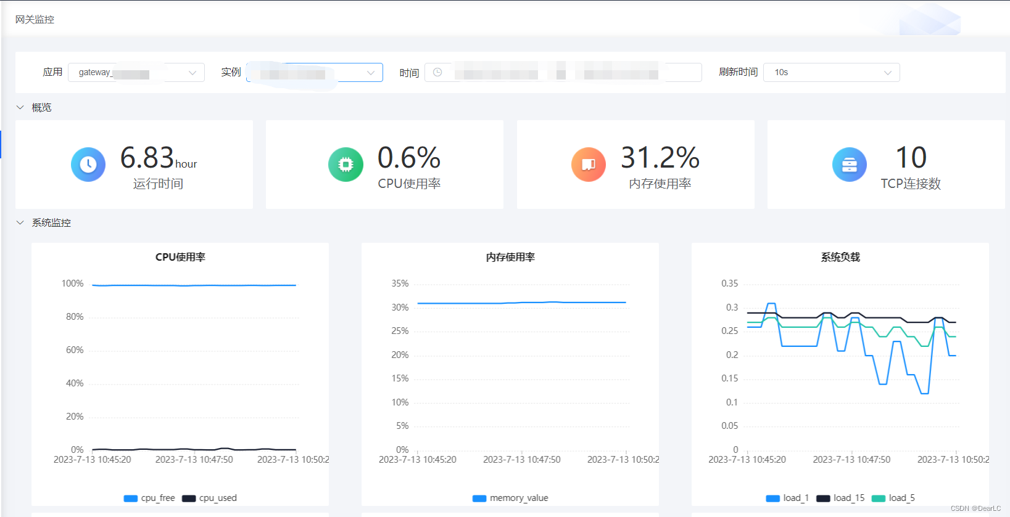Collapse the 概览 section chevron

(x=20, y=107)
